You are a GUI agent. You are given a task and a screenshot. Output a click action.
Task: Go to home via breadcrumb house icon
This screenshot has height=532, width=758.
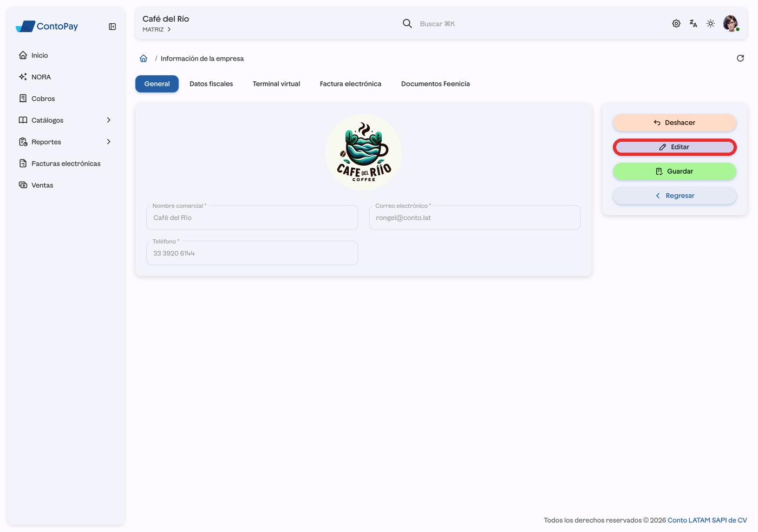[x=143, y=58]
